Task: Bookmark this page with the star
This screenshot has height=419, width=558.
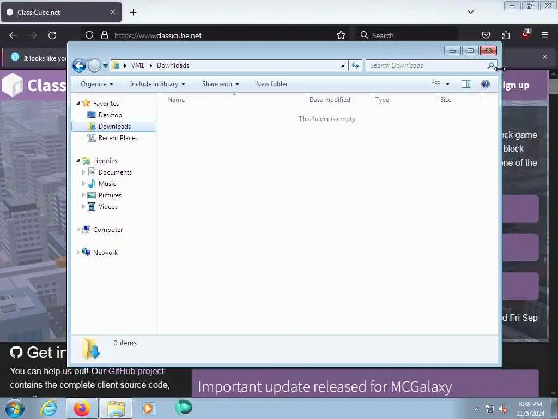Action: pos(341,35)
